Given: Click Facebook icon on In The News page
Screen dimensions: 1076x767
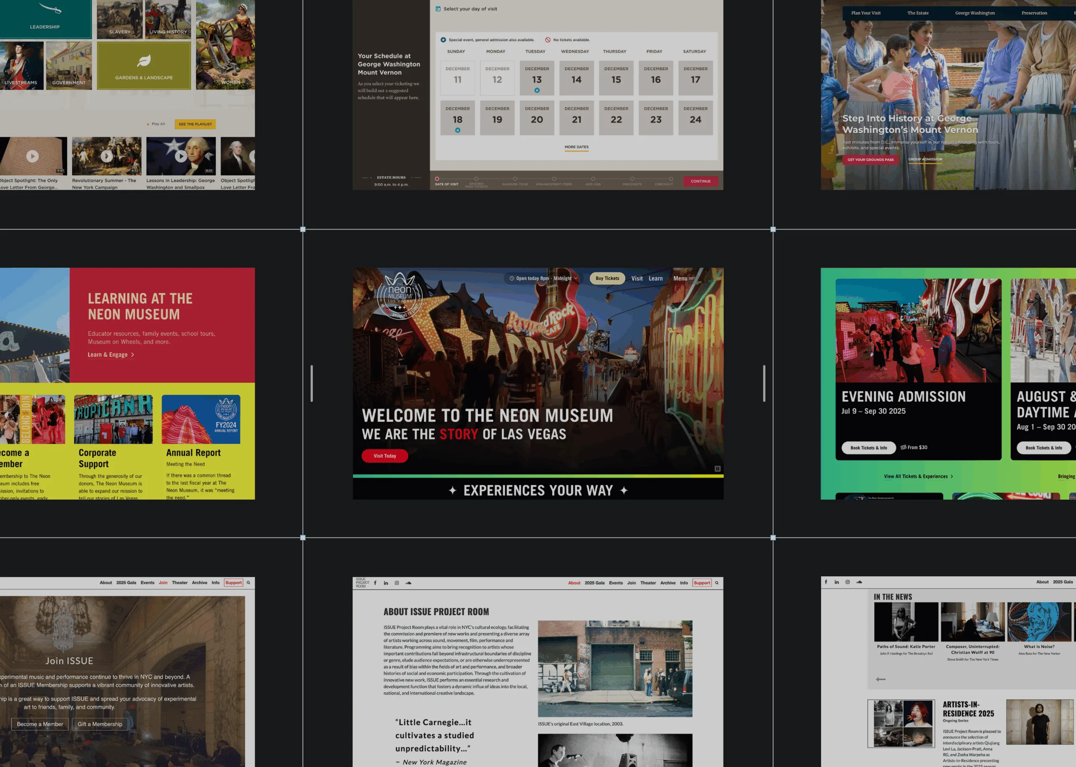Looking at the screenshot, I should (x=825, y=582).
